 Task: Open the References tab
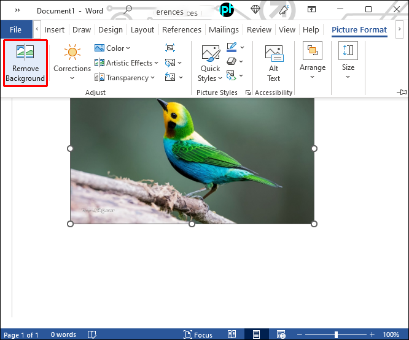182,29
